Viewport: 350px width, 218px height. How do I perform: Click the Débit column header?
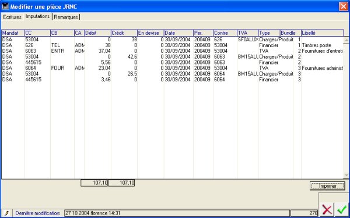coord(97,33)
